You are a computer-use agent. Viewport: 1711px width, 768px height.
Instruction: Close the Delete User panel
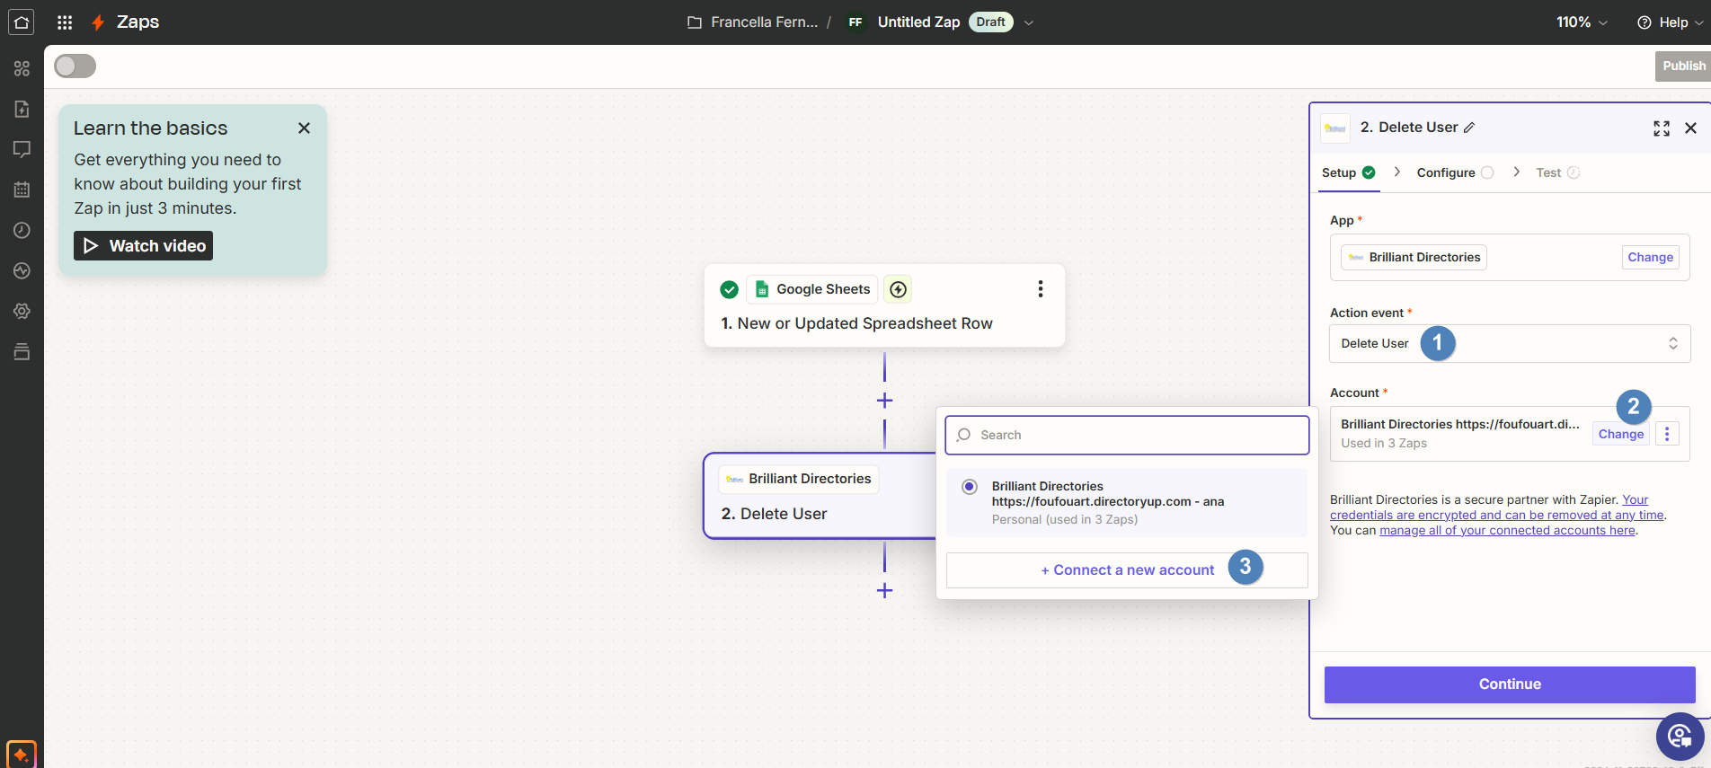click(1690, 128)
